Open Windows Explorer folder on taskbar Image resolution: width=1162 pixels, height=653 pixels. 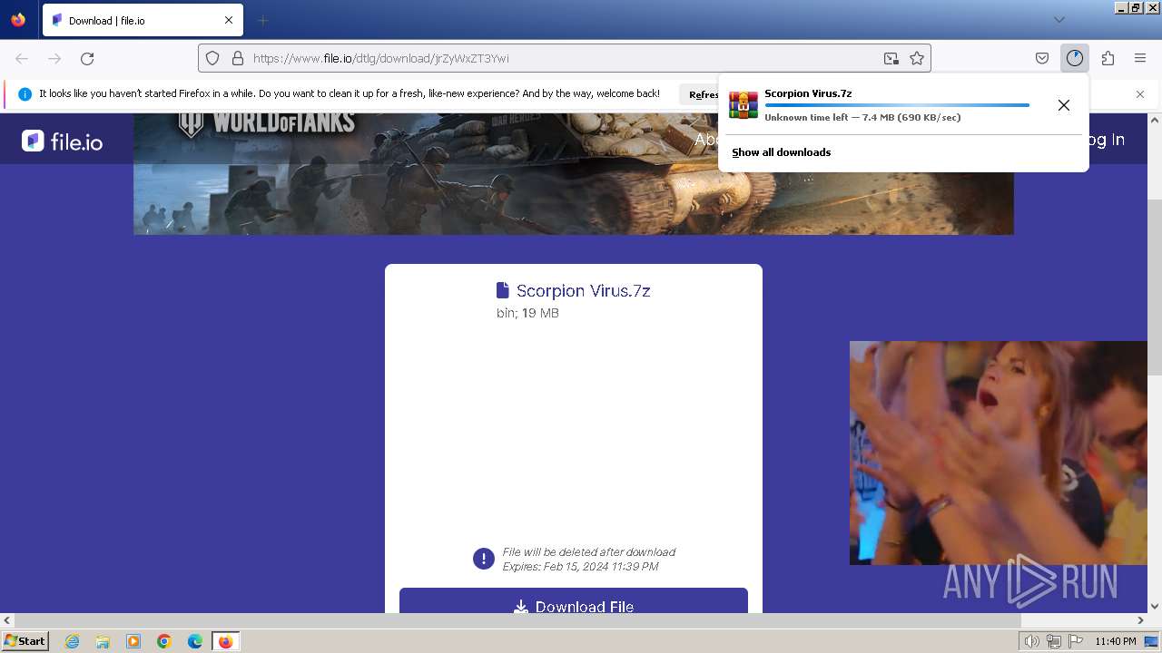tap(103, 641)
